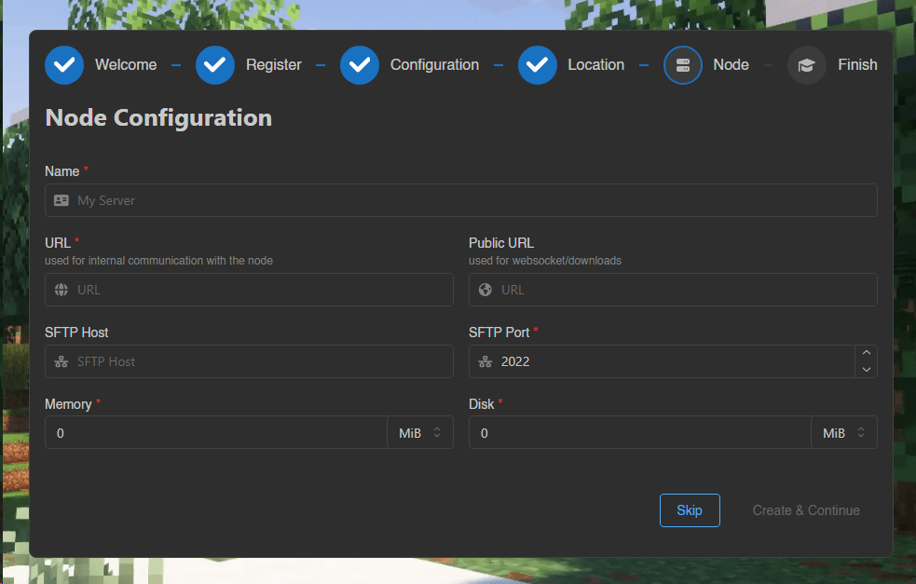Click the earth icon in Public URL field

(485, 290)
